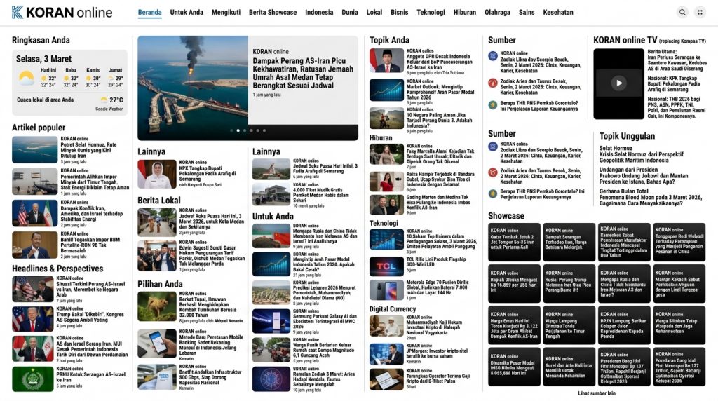Screen dimensions: 718x401
Task: Jump to the last carousel dot on hero banner
Action: coord(264,130)
